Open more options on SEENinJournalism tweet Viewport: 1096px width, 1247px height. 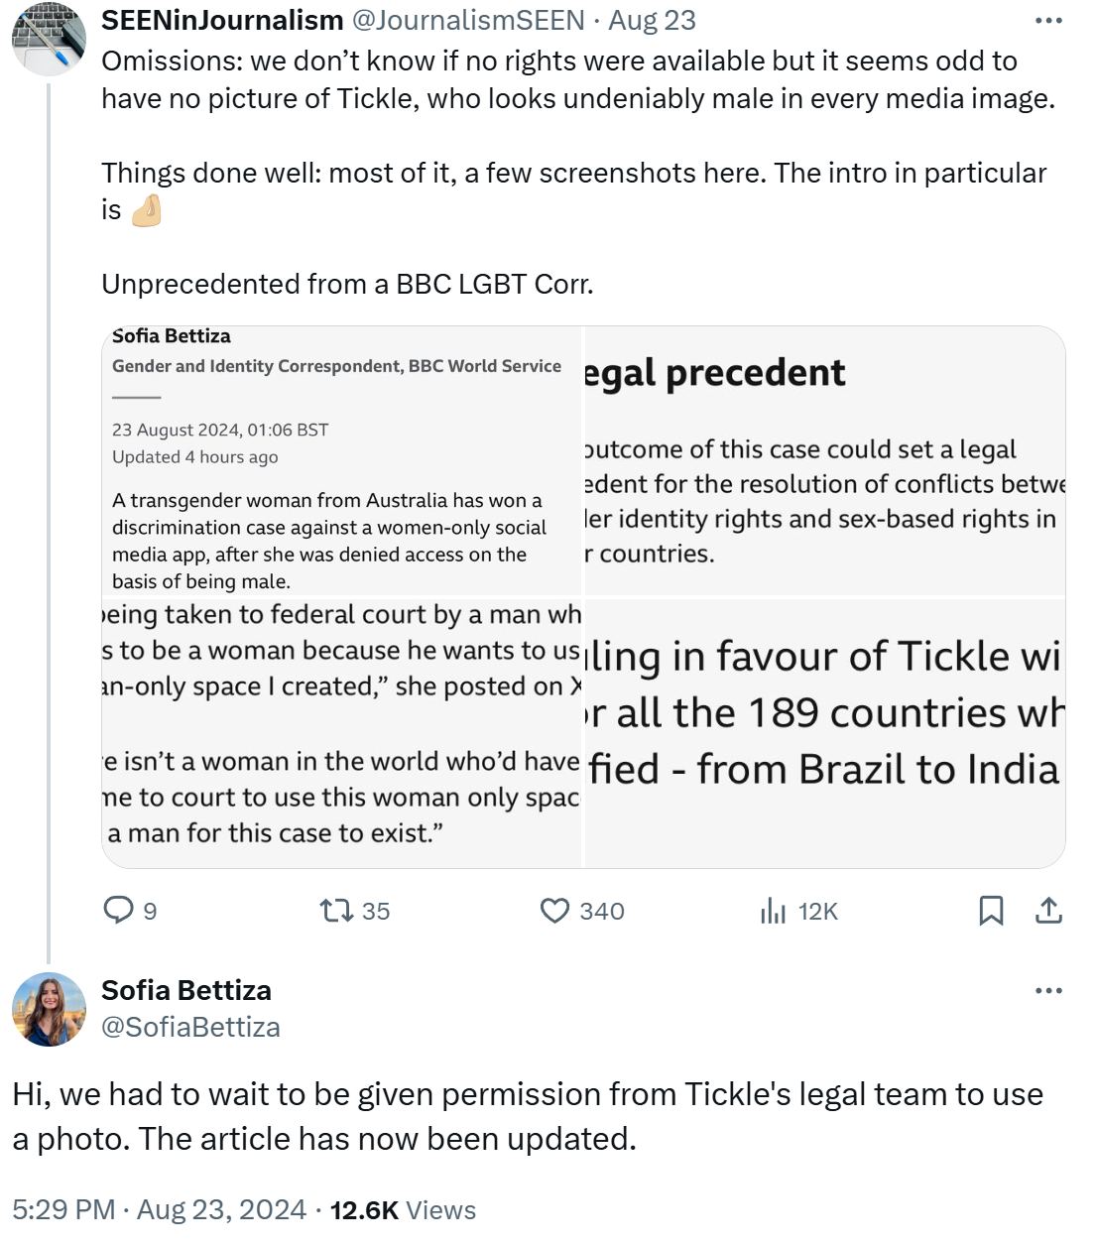(x=1048, y=20)
